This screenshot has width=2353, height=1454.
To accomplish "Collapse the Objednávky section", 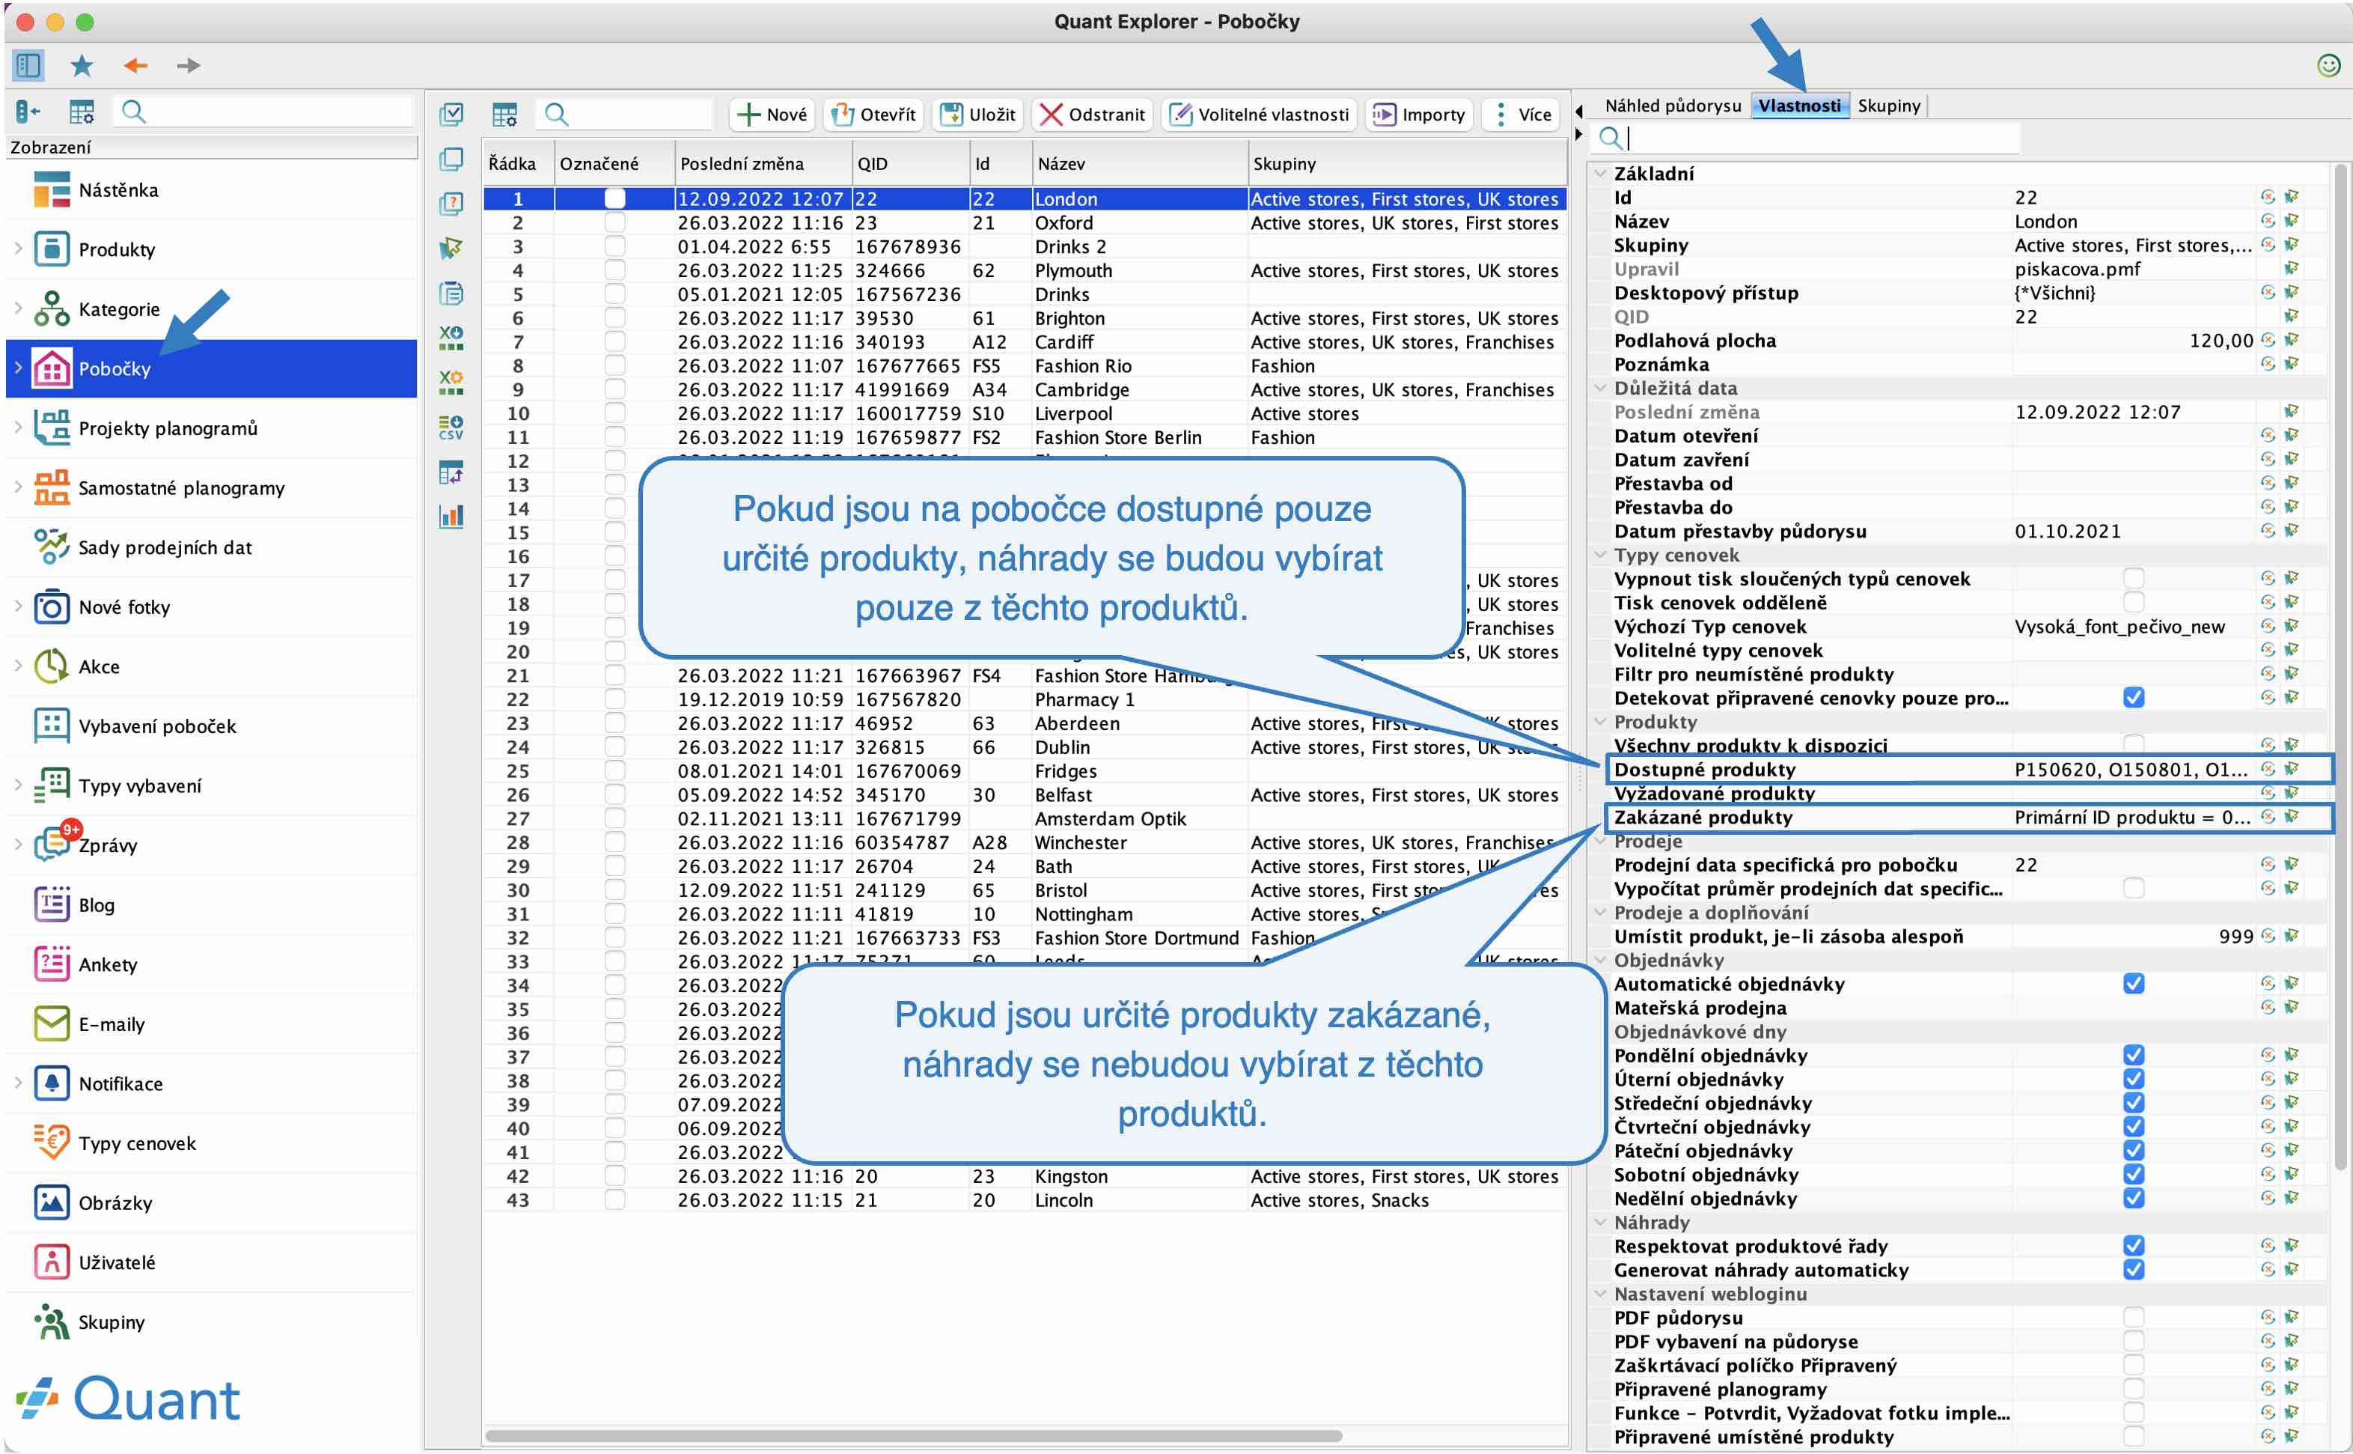I will coord(1600,960).
